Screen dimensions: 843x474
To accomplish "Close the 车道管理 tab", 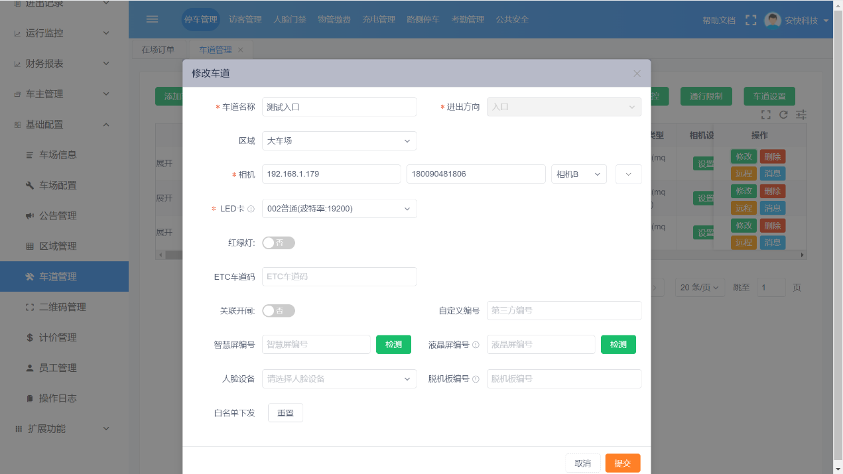I will (x=241, y=50).
